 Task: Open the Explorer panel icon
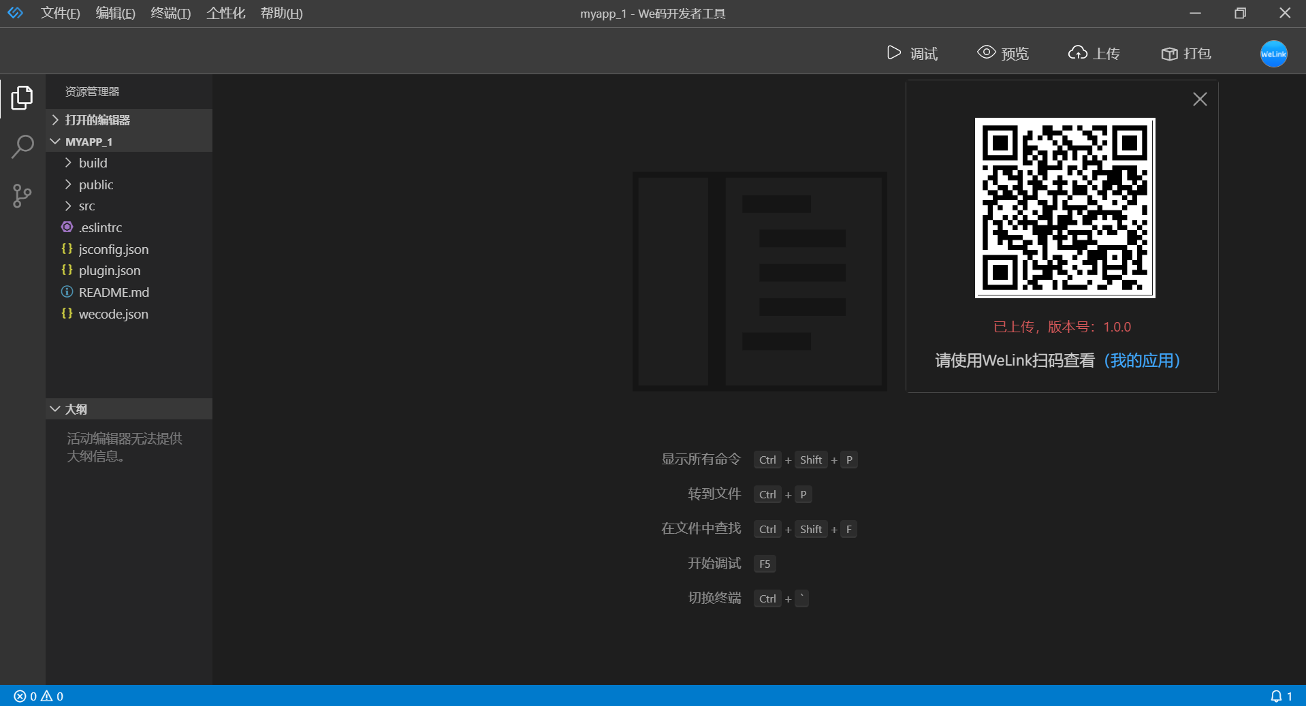coord(22,97)
